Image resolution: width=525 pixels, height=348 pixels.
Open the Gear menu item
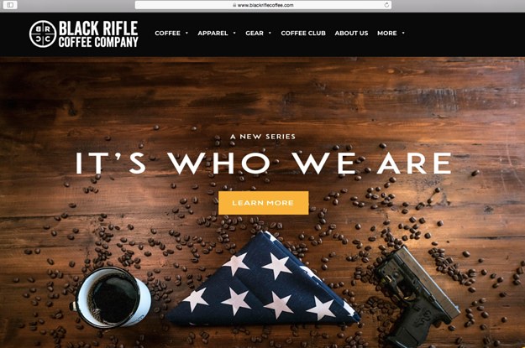tap(255, 33)
